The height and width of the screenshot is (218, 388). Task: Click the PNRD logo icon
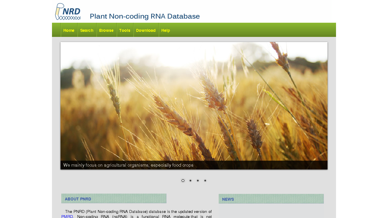[68, 12]
